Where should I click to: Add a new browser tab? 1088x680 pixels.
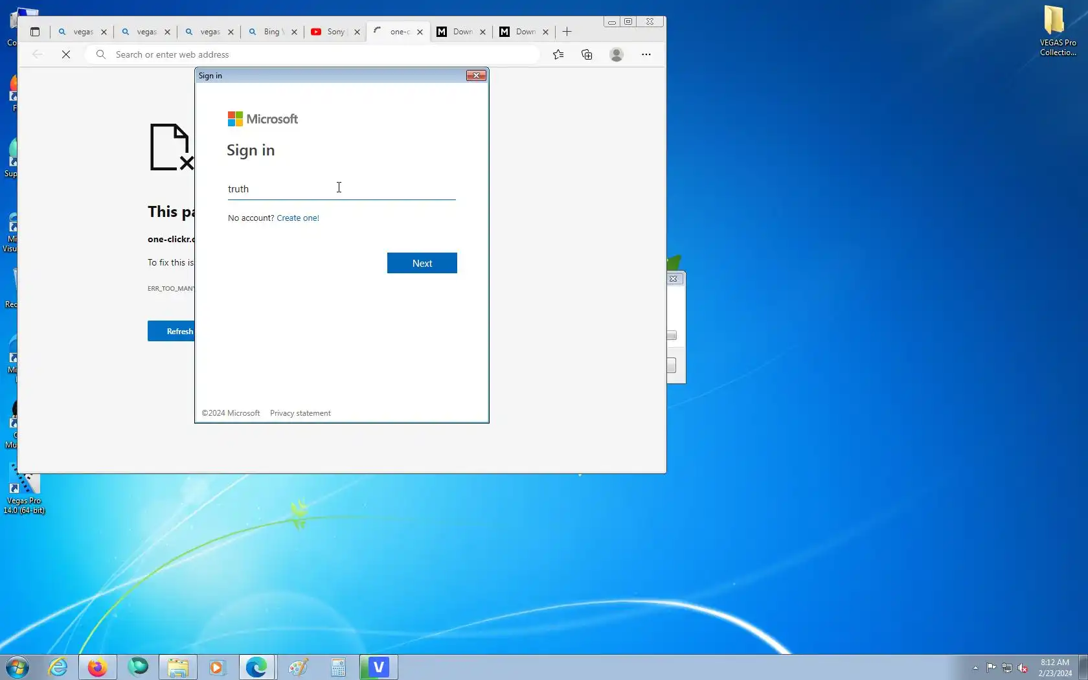point(567,32)
